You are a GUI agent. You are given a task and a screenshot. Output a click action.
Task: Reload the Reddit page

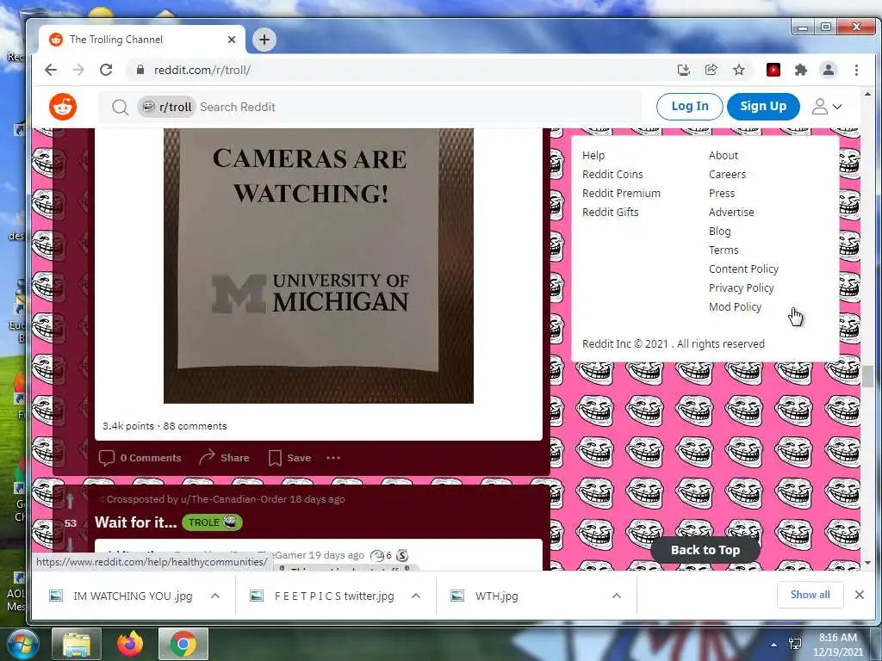point(106,70)
